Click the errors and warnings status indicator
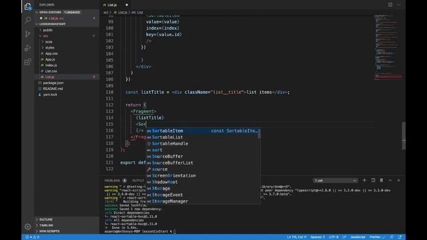 33,237
